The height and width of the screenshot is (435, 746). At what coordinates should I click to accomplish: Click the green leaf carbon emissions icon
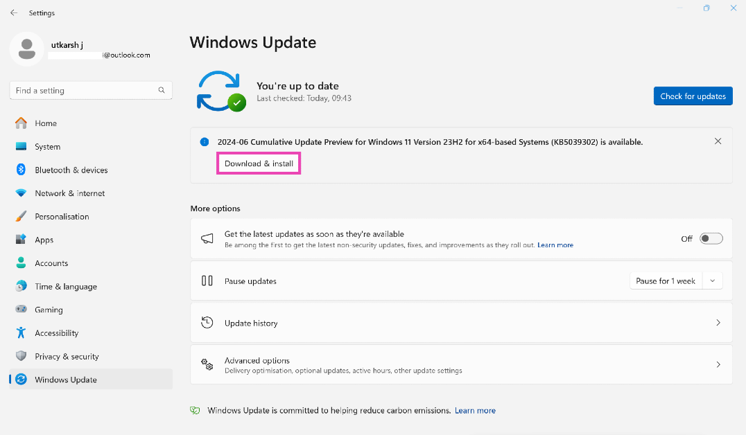click(x=195, y=410)
